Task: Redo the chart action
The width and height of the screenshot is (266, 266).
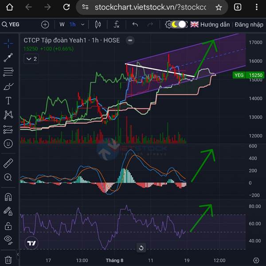Action: tap(150, 24)
